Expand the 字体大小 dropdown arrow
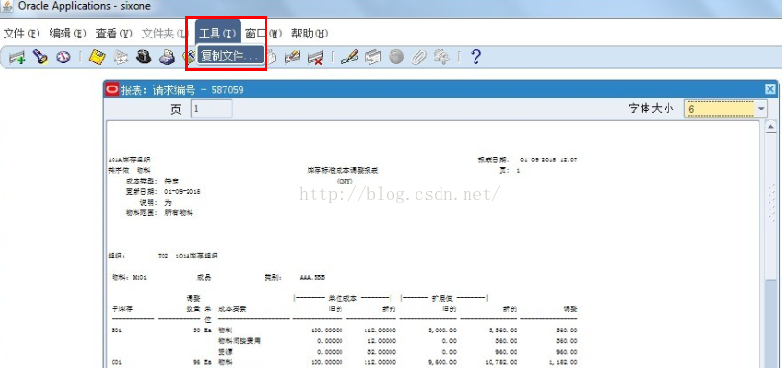782x368 pixels. (761, 109)
